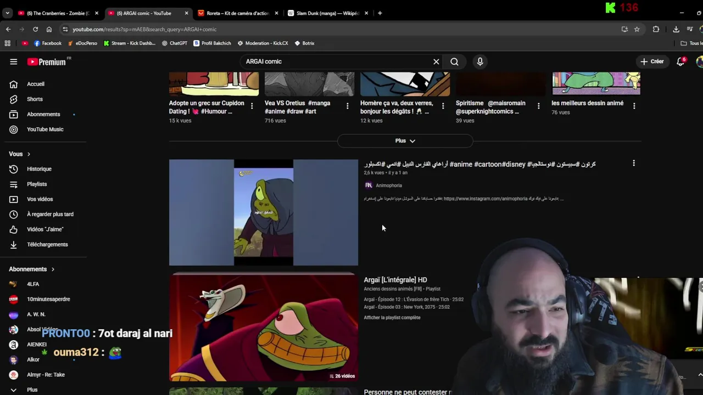
Task: Open YouTube Music in the sidebar
Action: pos(45,129)
